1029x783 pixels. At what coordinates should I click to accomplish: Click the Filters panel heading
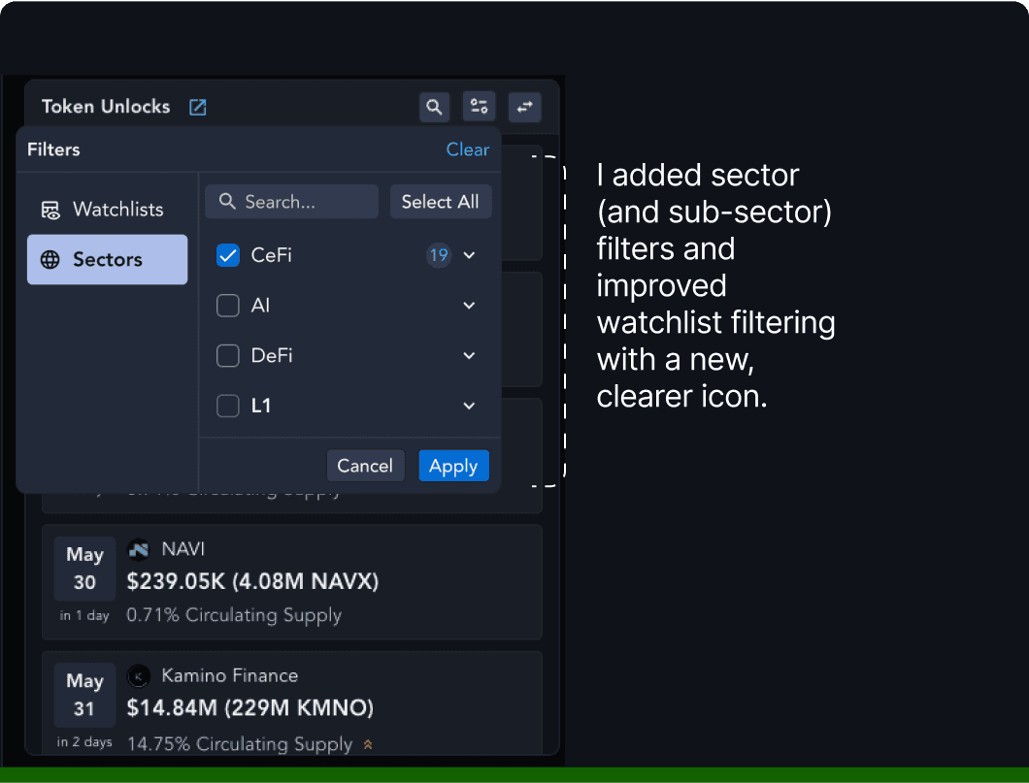point(53,149)
